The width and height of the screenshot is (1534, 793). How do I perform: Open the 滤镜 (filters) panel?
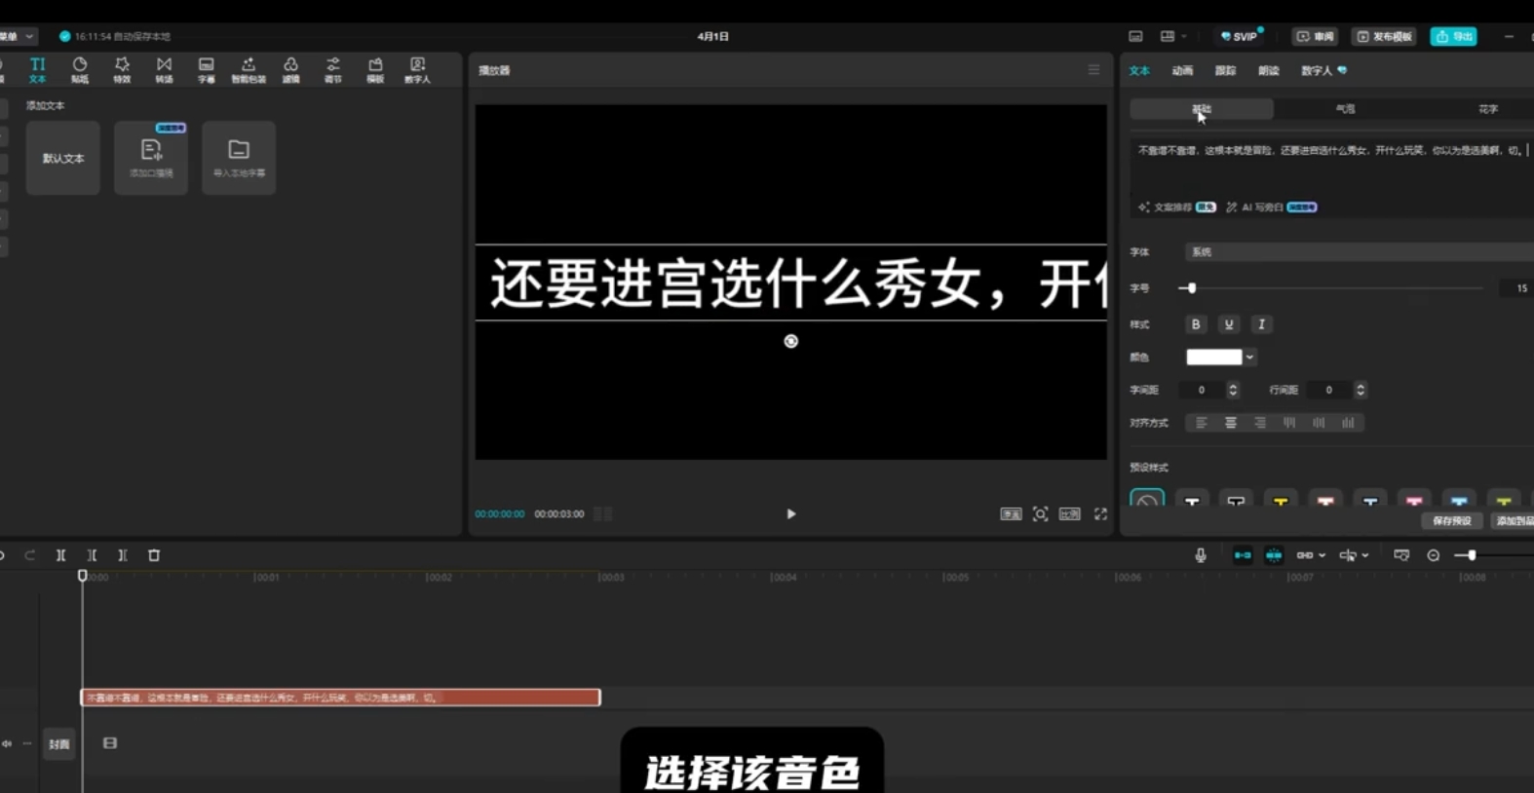click(x=290, y=69)
